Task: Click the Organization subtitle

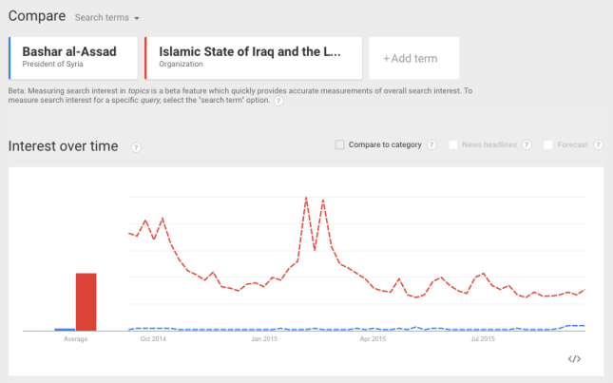Action: (x=181, y=64)
